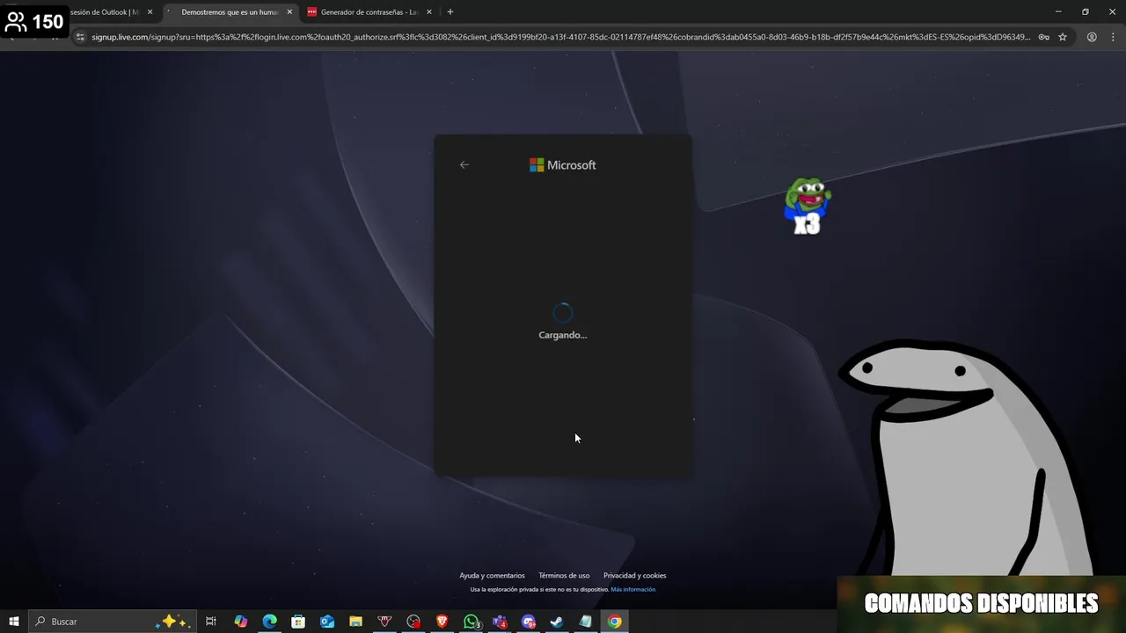
Task: Click the Pepe frog x3 emote
Action: (x=807, y=207)
